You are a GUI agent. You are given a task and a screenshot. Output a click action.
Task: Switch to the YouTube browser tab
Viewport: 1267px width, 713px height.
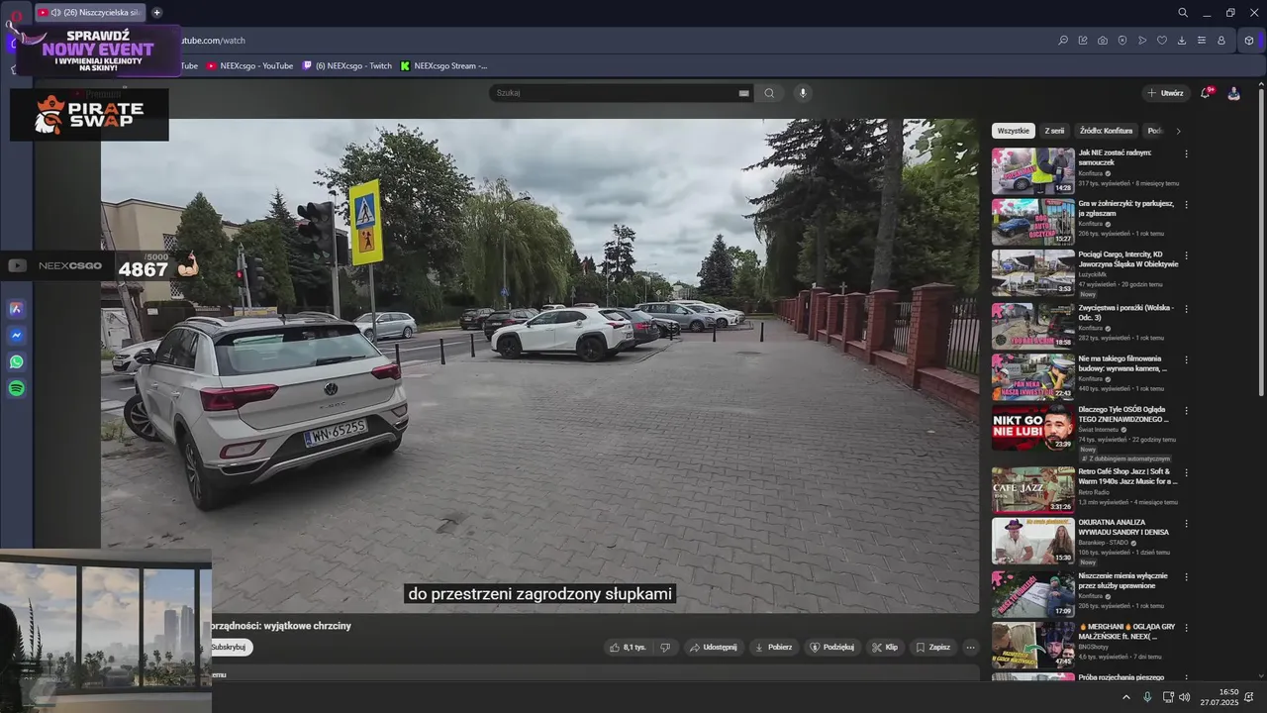89,13
